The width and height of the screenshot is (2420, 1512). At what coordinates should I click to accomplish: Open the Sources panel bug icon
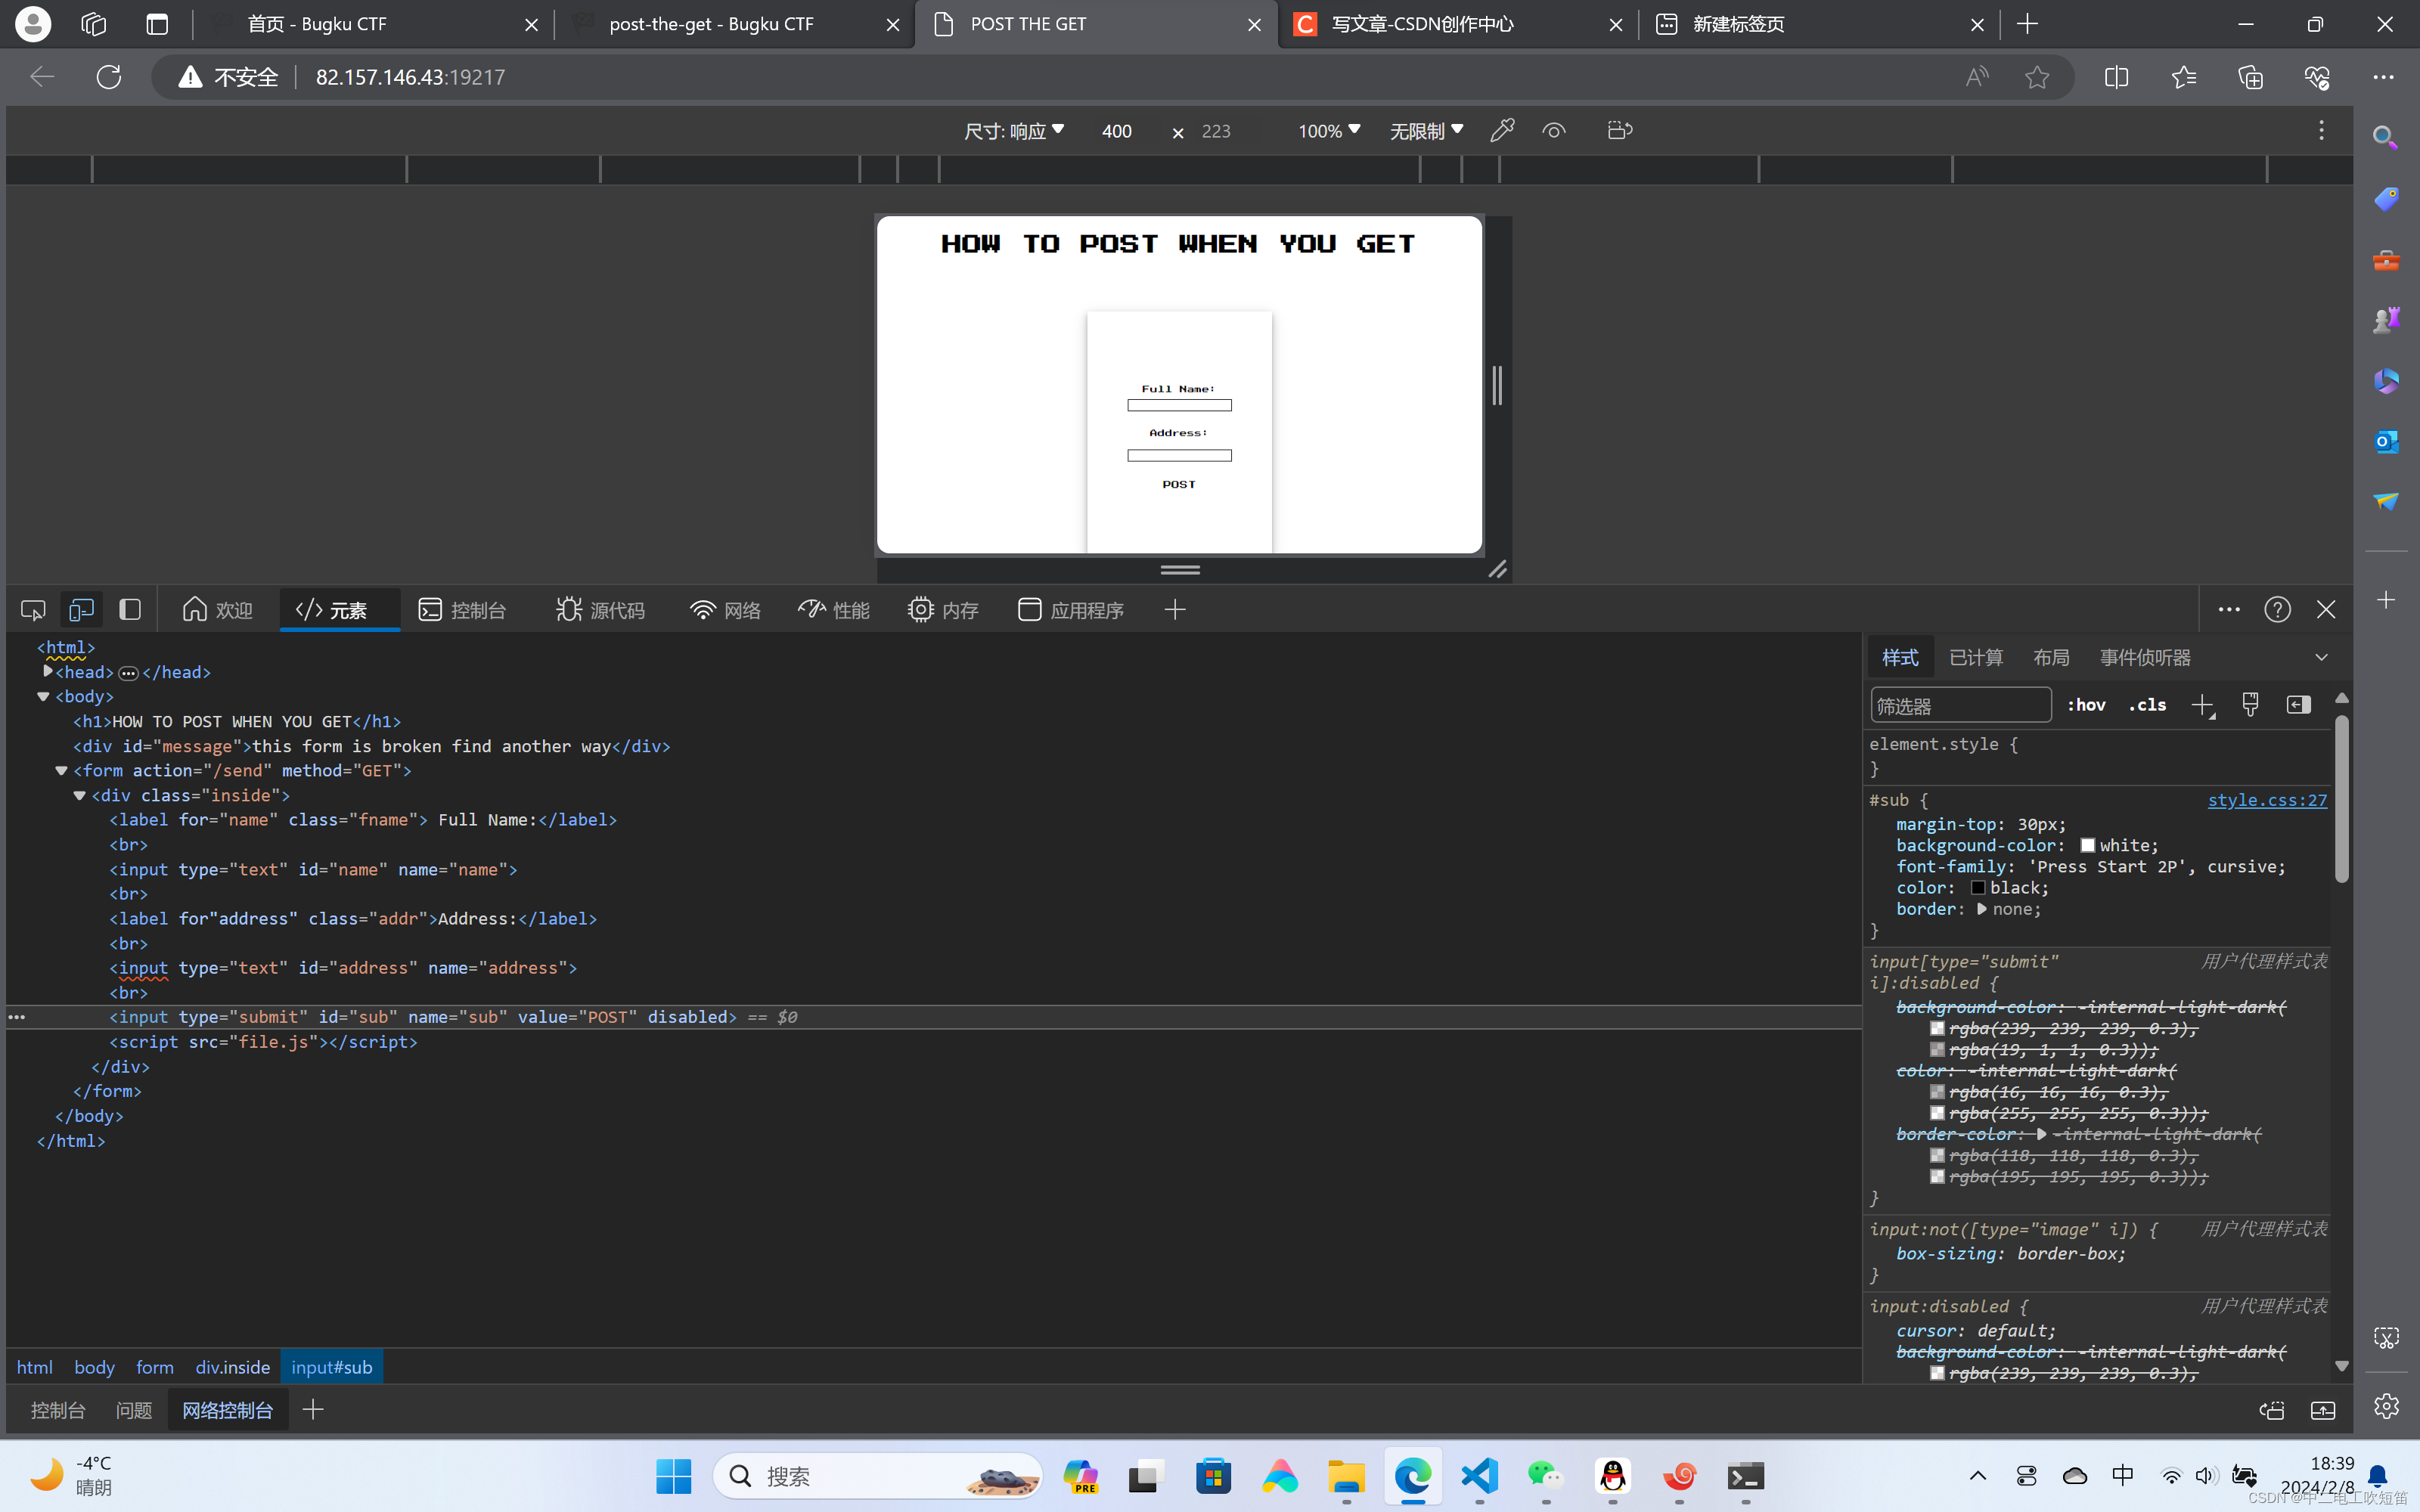tap(568, 609)
